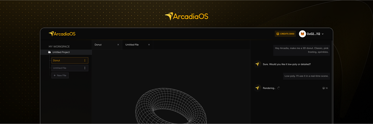This screenshot has height=124, width=373.
Task: Select the Donut file in workspace
Action: [70, 60]
